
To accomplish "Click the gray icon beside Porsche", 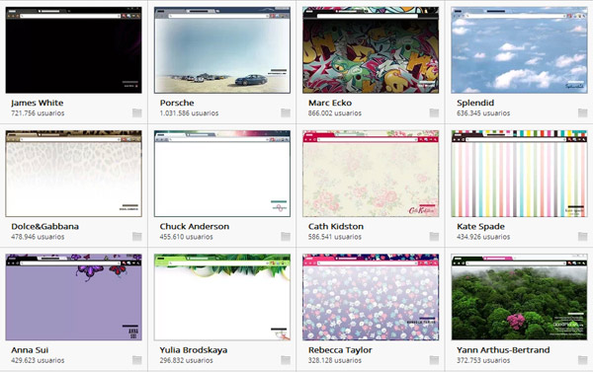I will 286,112.
